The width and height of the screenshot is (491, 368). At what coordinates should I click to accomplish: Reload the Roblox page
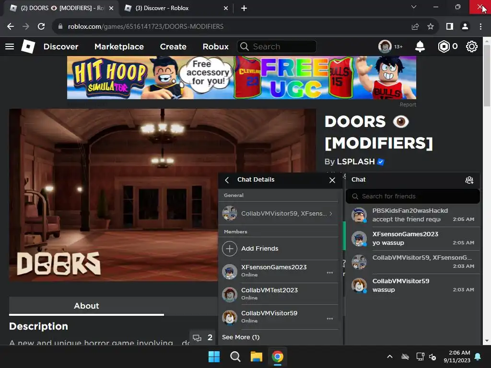click(x=41, y=27)
